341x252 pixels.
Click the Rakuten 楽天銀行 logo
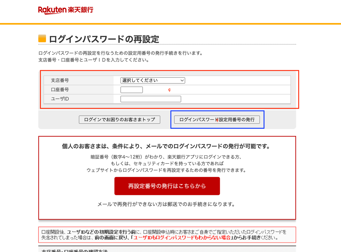click(x=66, y=10)
